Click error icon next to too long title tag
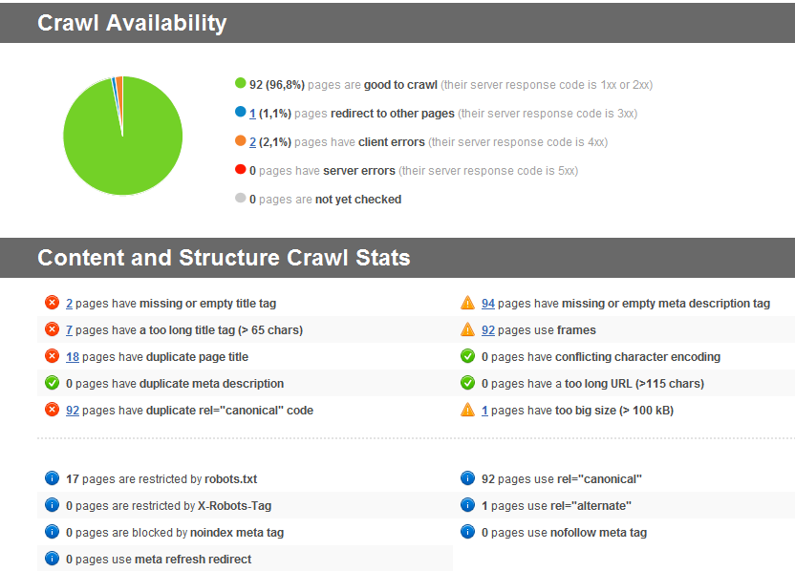This screenshot has width=795, height=571. 53,329
